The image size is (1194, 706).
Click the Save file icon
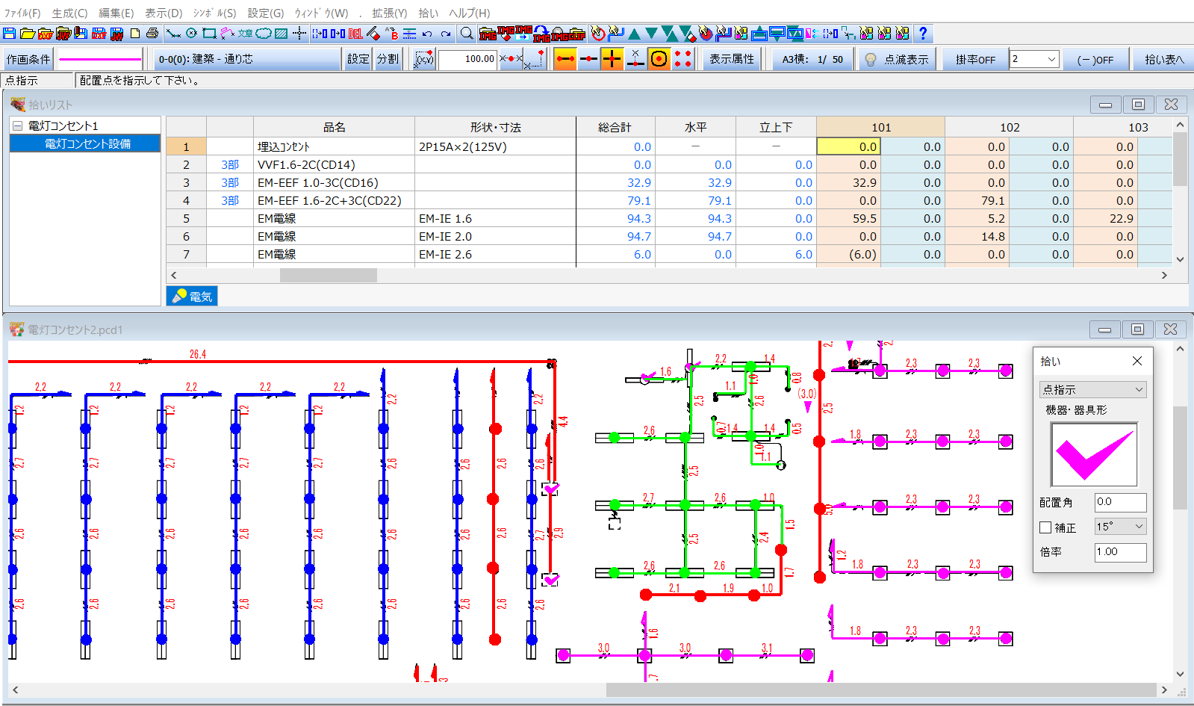(x=9, y=34)
